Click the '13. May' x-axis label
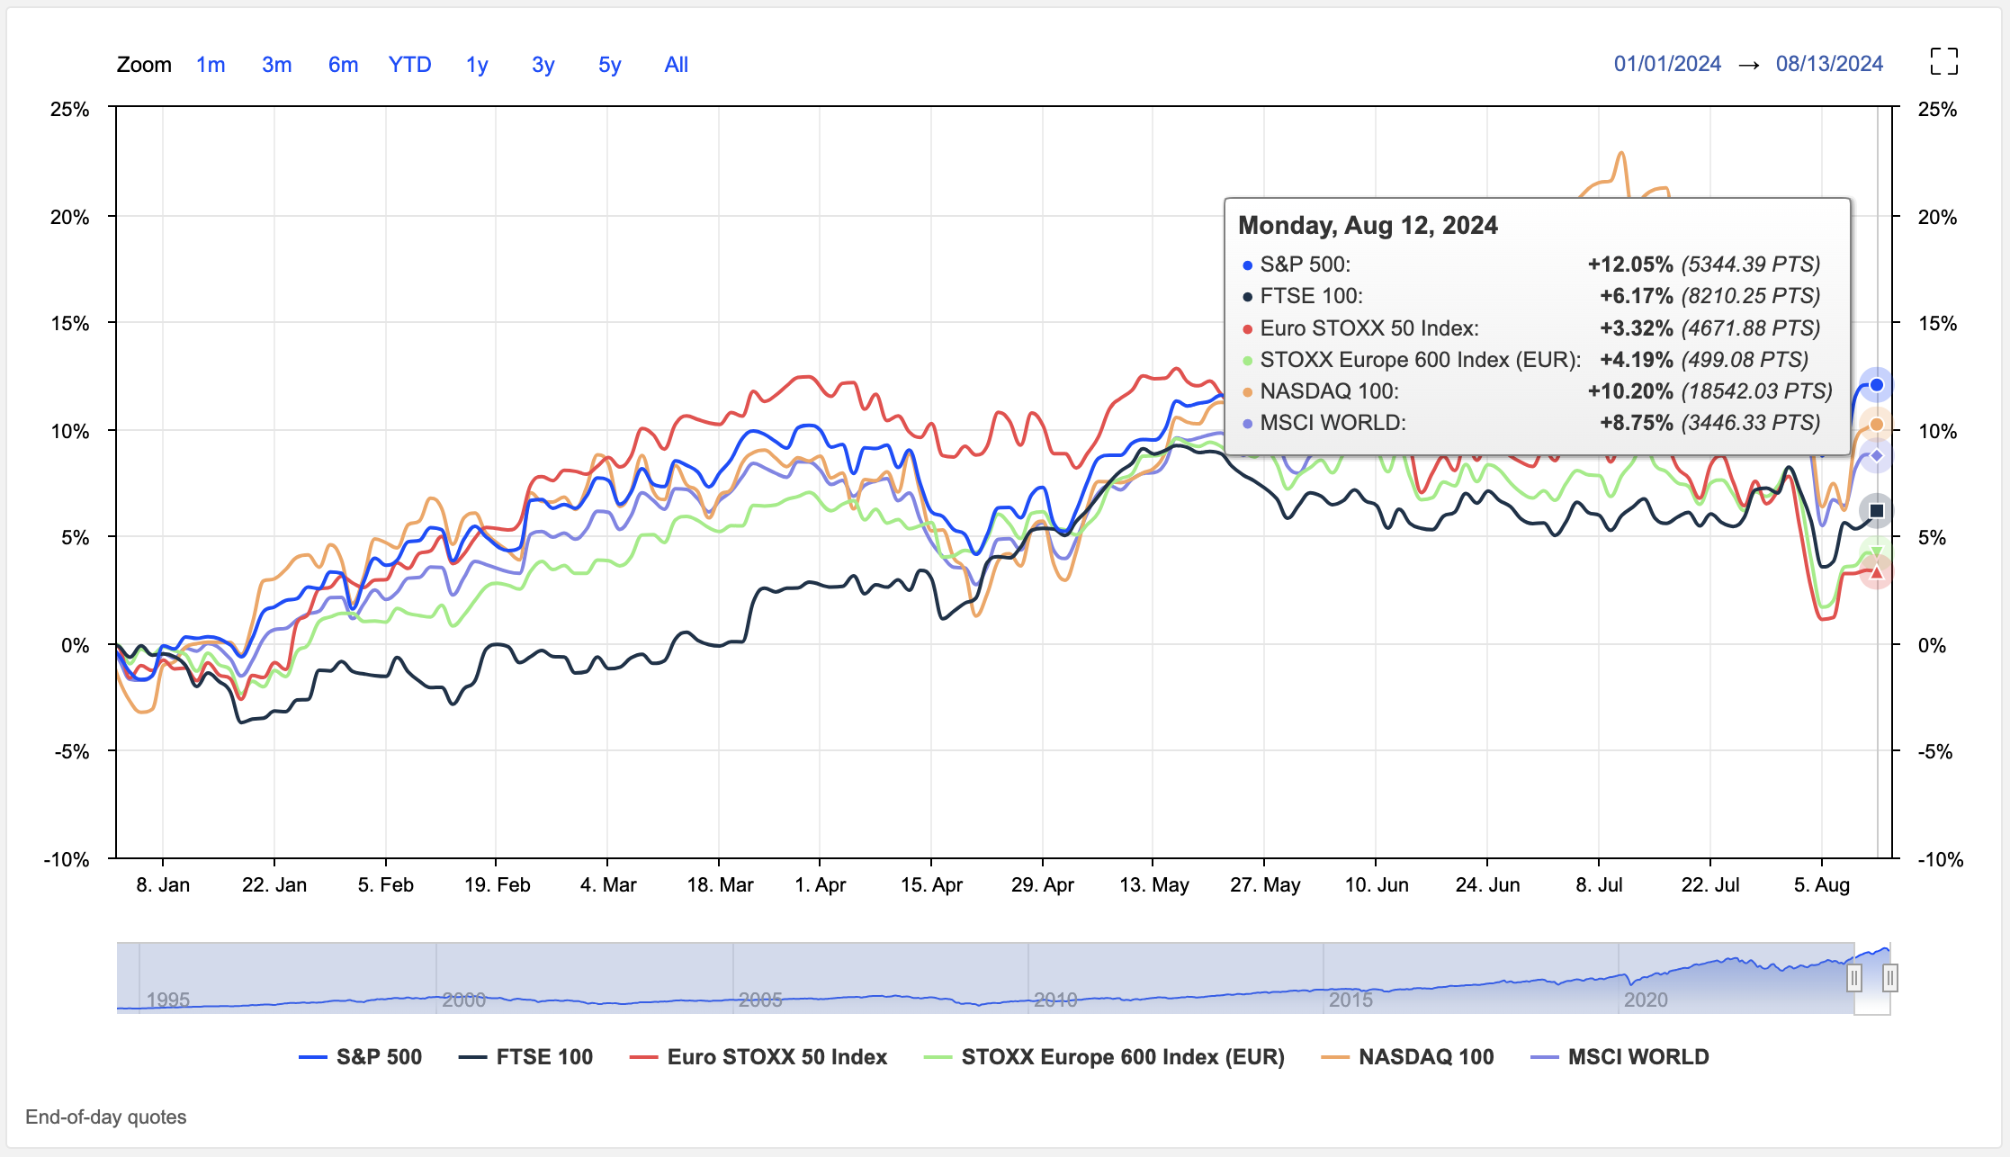This screenshot has width=2010, height=1157. (x=1154, y=884)
